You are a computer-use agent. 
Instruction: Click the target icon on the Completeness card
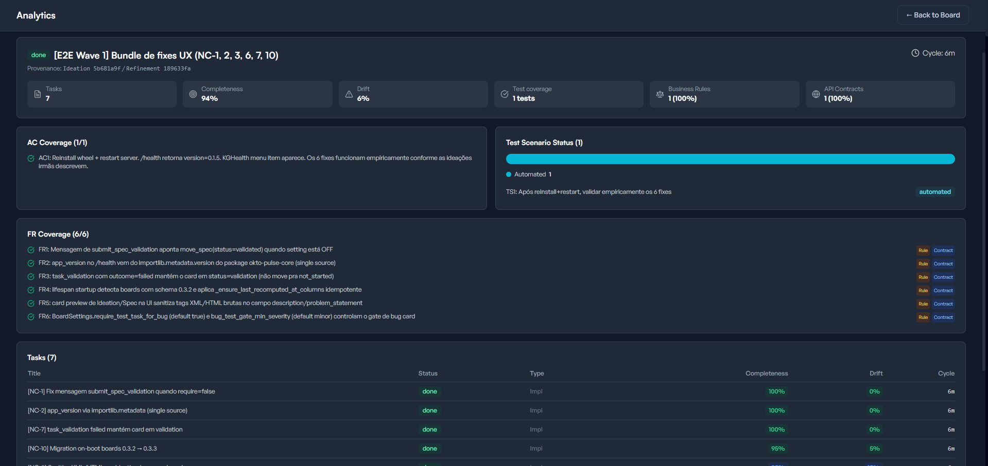click(193, 94)
